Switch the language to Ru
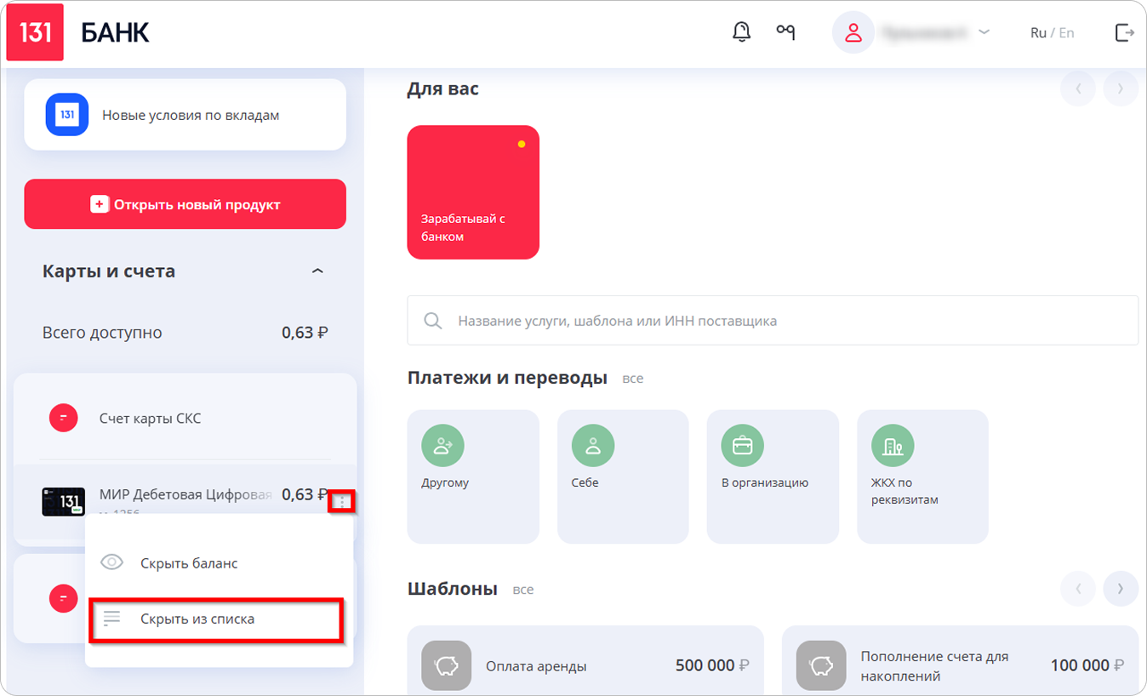Screen dimensions: 1147x696 coord(1037,33)
